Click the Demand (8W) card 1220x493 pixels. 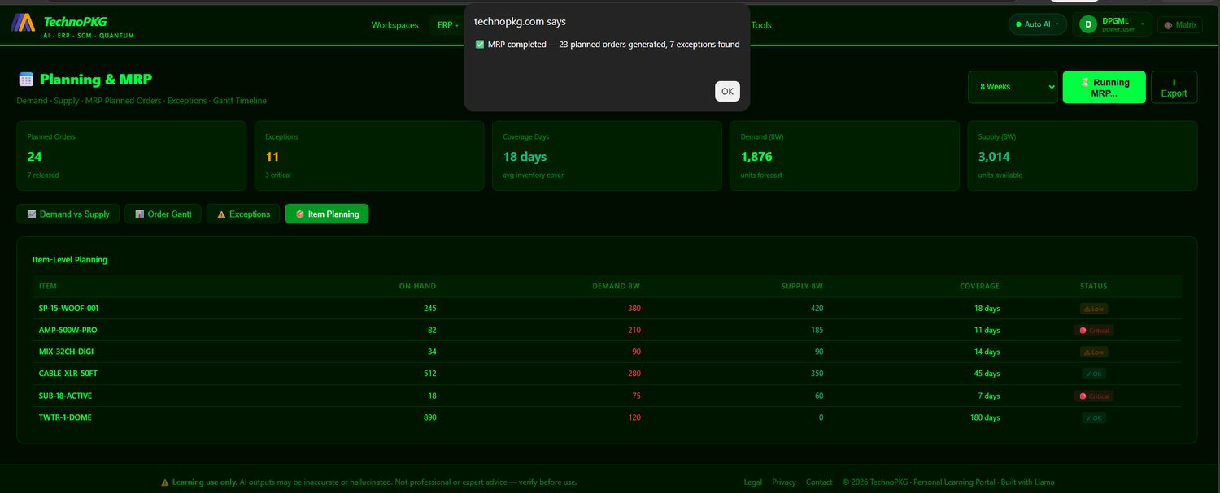pos(844,156)
